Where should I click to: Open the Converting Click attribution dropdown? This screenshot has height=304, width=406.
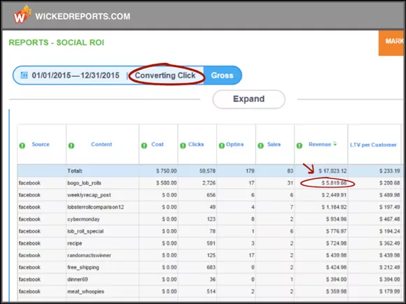pyautogui.click(x=165, y=75)
